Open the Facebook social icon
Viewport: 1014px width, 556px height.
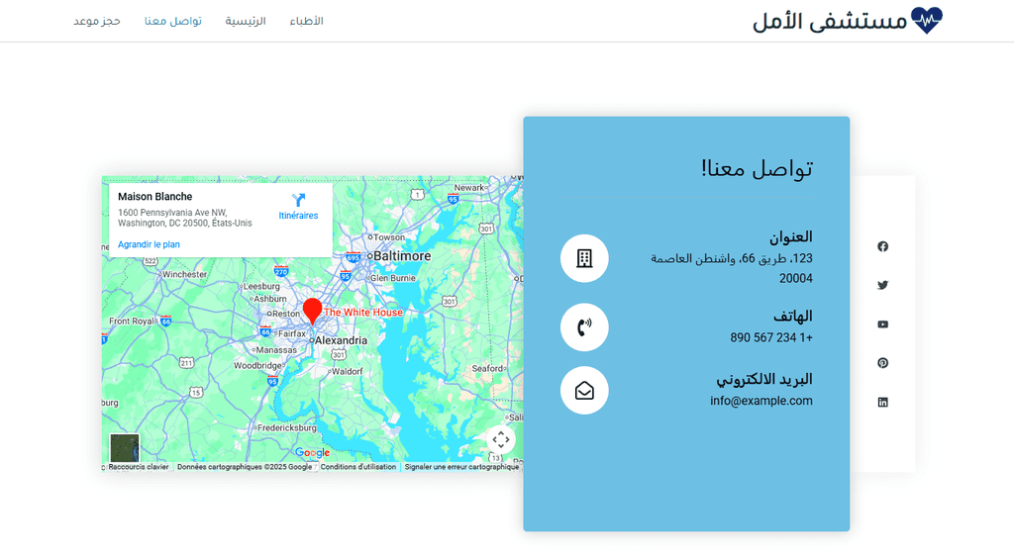pos(882,246)
